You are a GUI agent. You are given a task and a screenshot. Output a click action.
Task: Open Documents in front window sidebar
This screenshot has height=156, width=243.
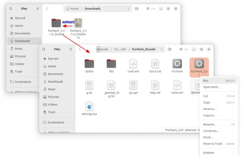(57, 74)
